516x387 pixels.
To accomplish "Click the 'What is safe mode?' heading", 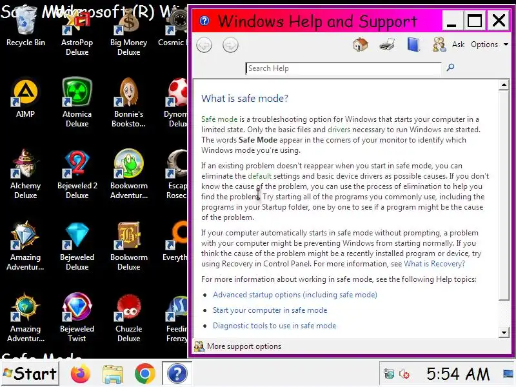I will click(244, 99).
